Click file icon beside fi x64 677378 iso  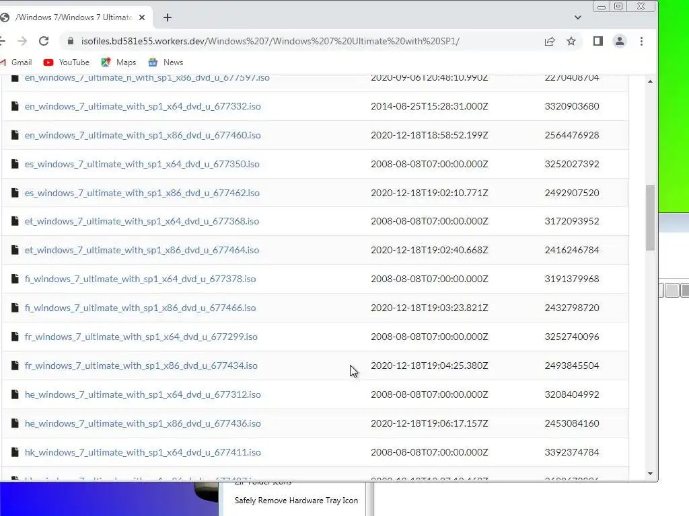[x=15, y=279]
